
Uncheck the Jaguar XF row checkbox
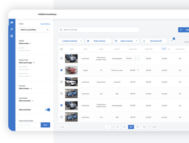click(x=62, y=70)
